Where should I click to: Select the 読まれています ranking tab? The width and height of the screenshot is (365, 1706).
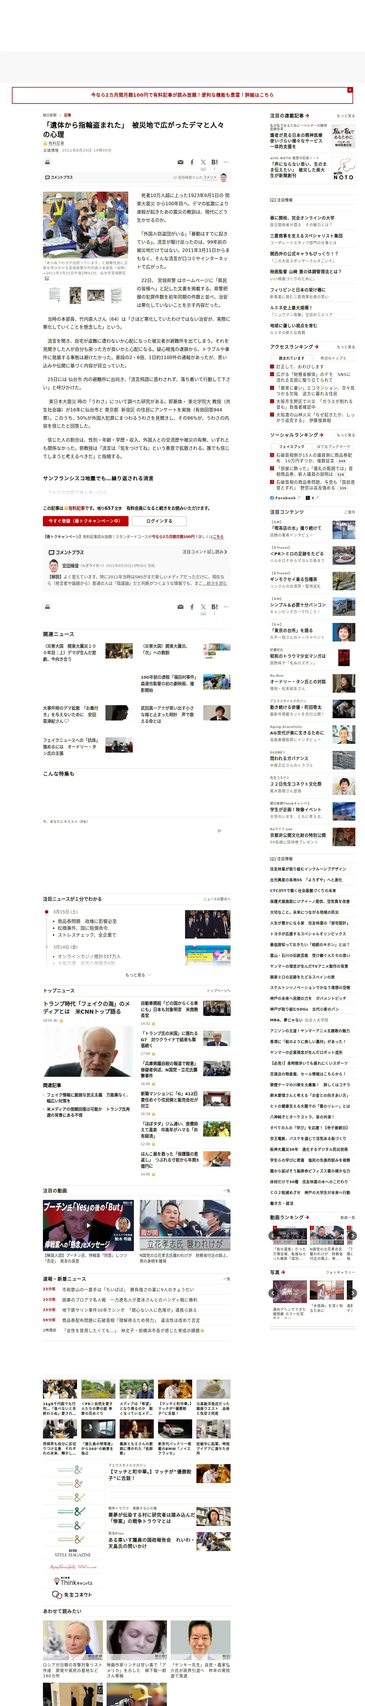[291, 358]
